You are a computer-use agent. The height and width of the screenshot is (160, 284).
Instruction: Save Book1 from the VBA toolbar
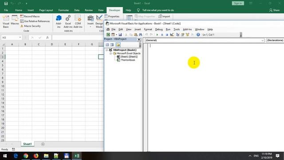tap(120, 35)
